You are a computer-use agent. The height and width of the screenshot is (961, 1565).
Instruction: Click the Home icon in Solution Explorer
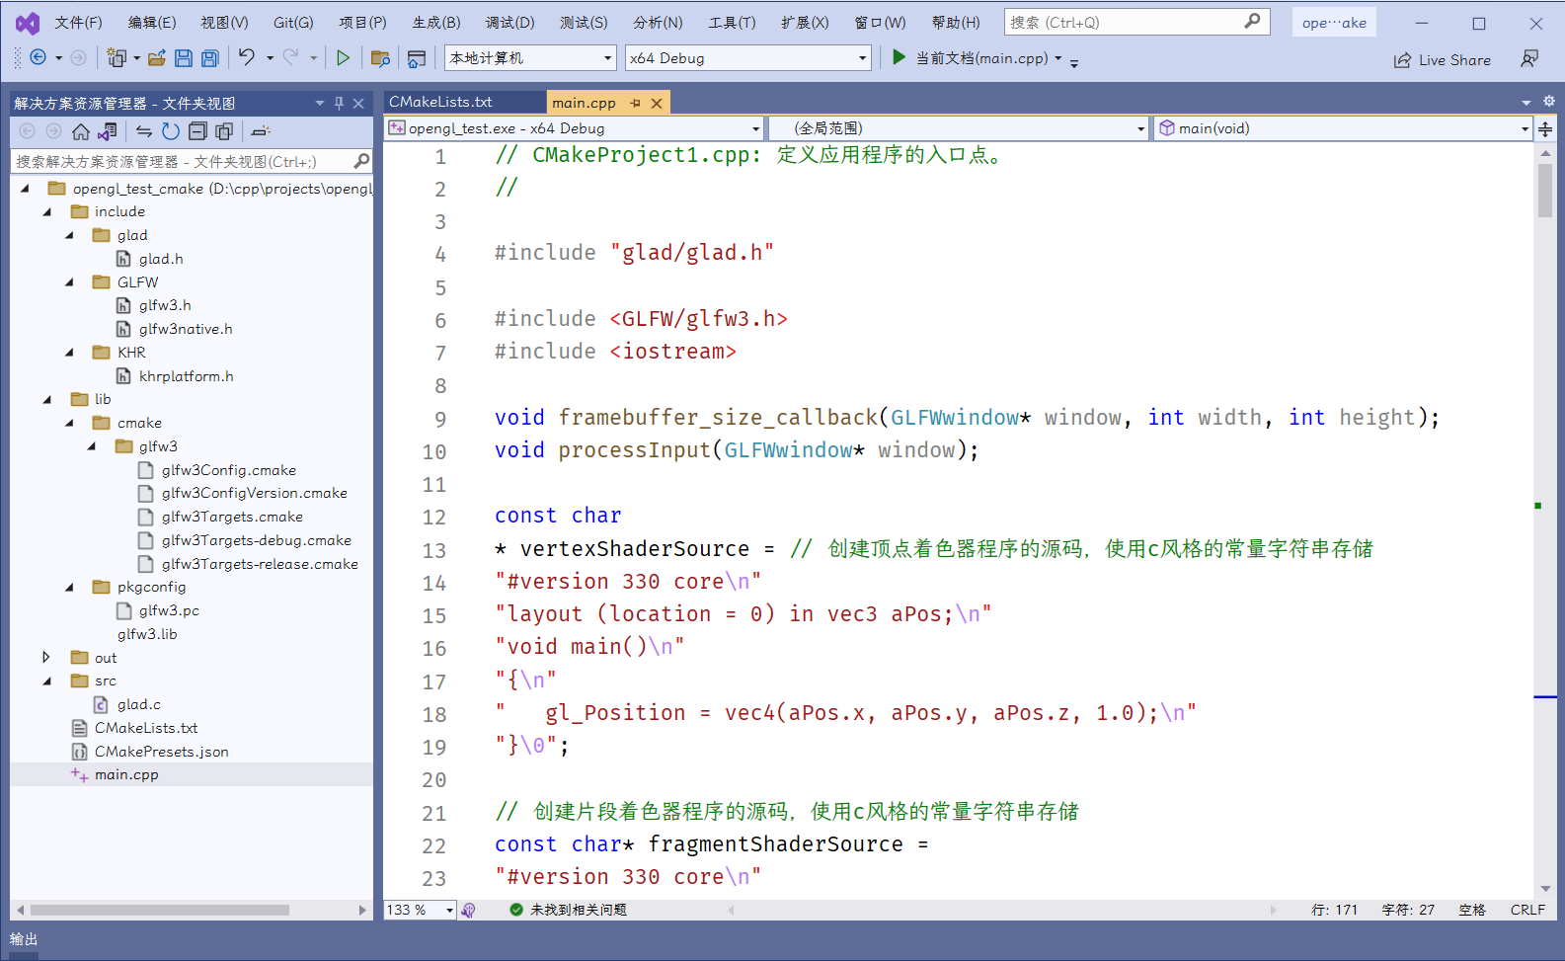click(x=81, y=131)
